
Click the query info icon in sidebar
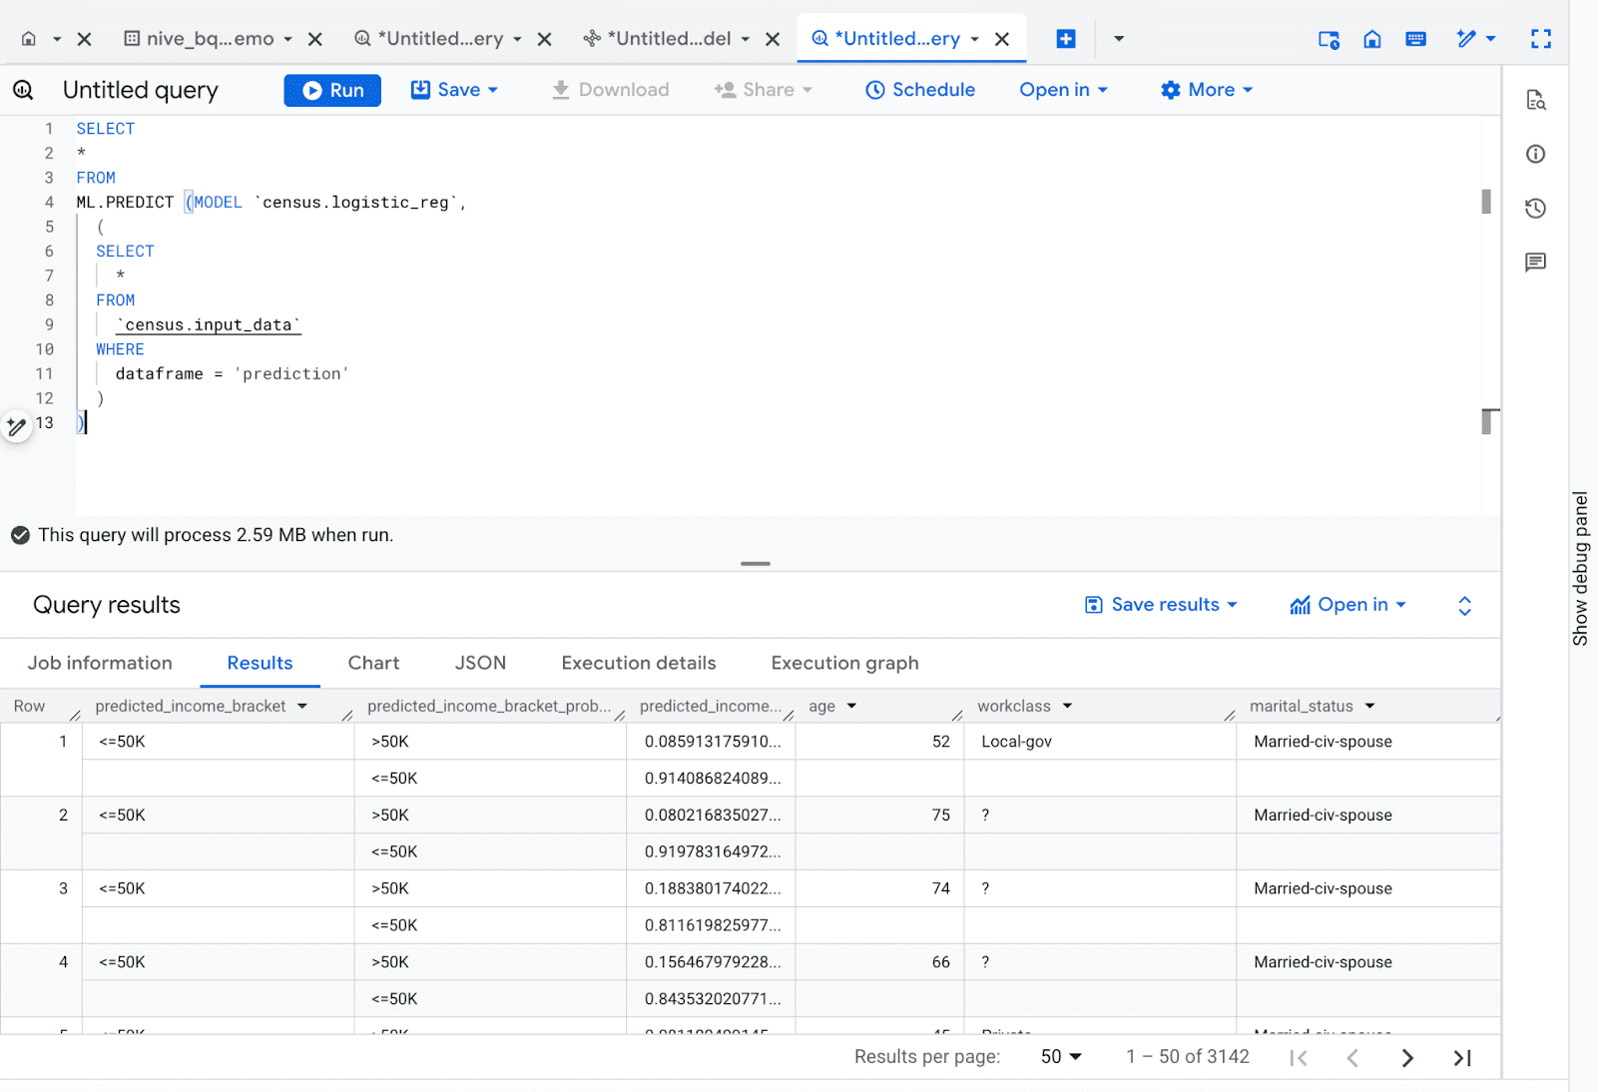click(x=1535, y=154)
